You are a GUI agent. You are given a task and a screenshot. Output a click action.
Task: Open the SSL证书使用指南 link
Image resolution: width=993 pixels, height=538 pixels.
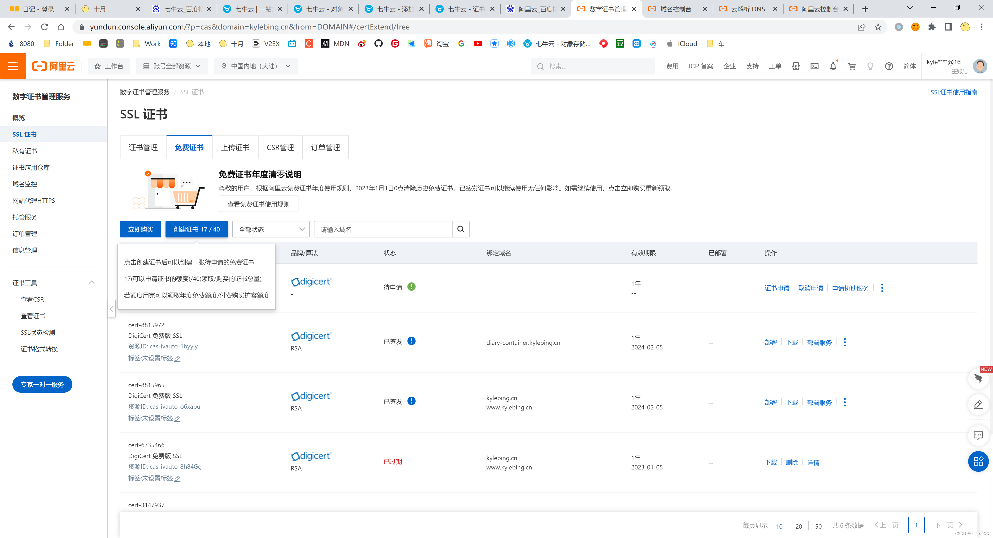[954, 92]
